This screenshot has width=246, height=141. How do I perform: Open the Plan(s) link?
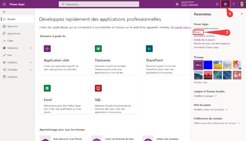(x=197, y=32)
